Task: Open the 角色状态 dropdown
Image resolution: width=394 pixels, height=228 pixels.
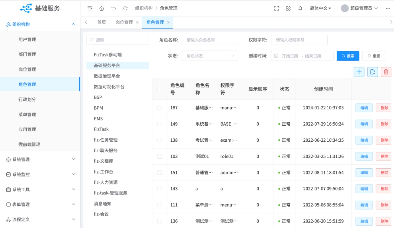Action: tap(210, 56)
